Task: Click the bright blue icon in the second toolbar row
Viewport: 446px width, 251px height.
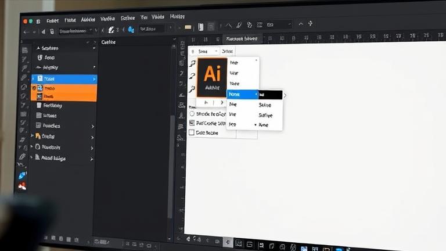Action: pyautogui.click(x=131, y=29)
